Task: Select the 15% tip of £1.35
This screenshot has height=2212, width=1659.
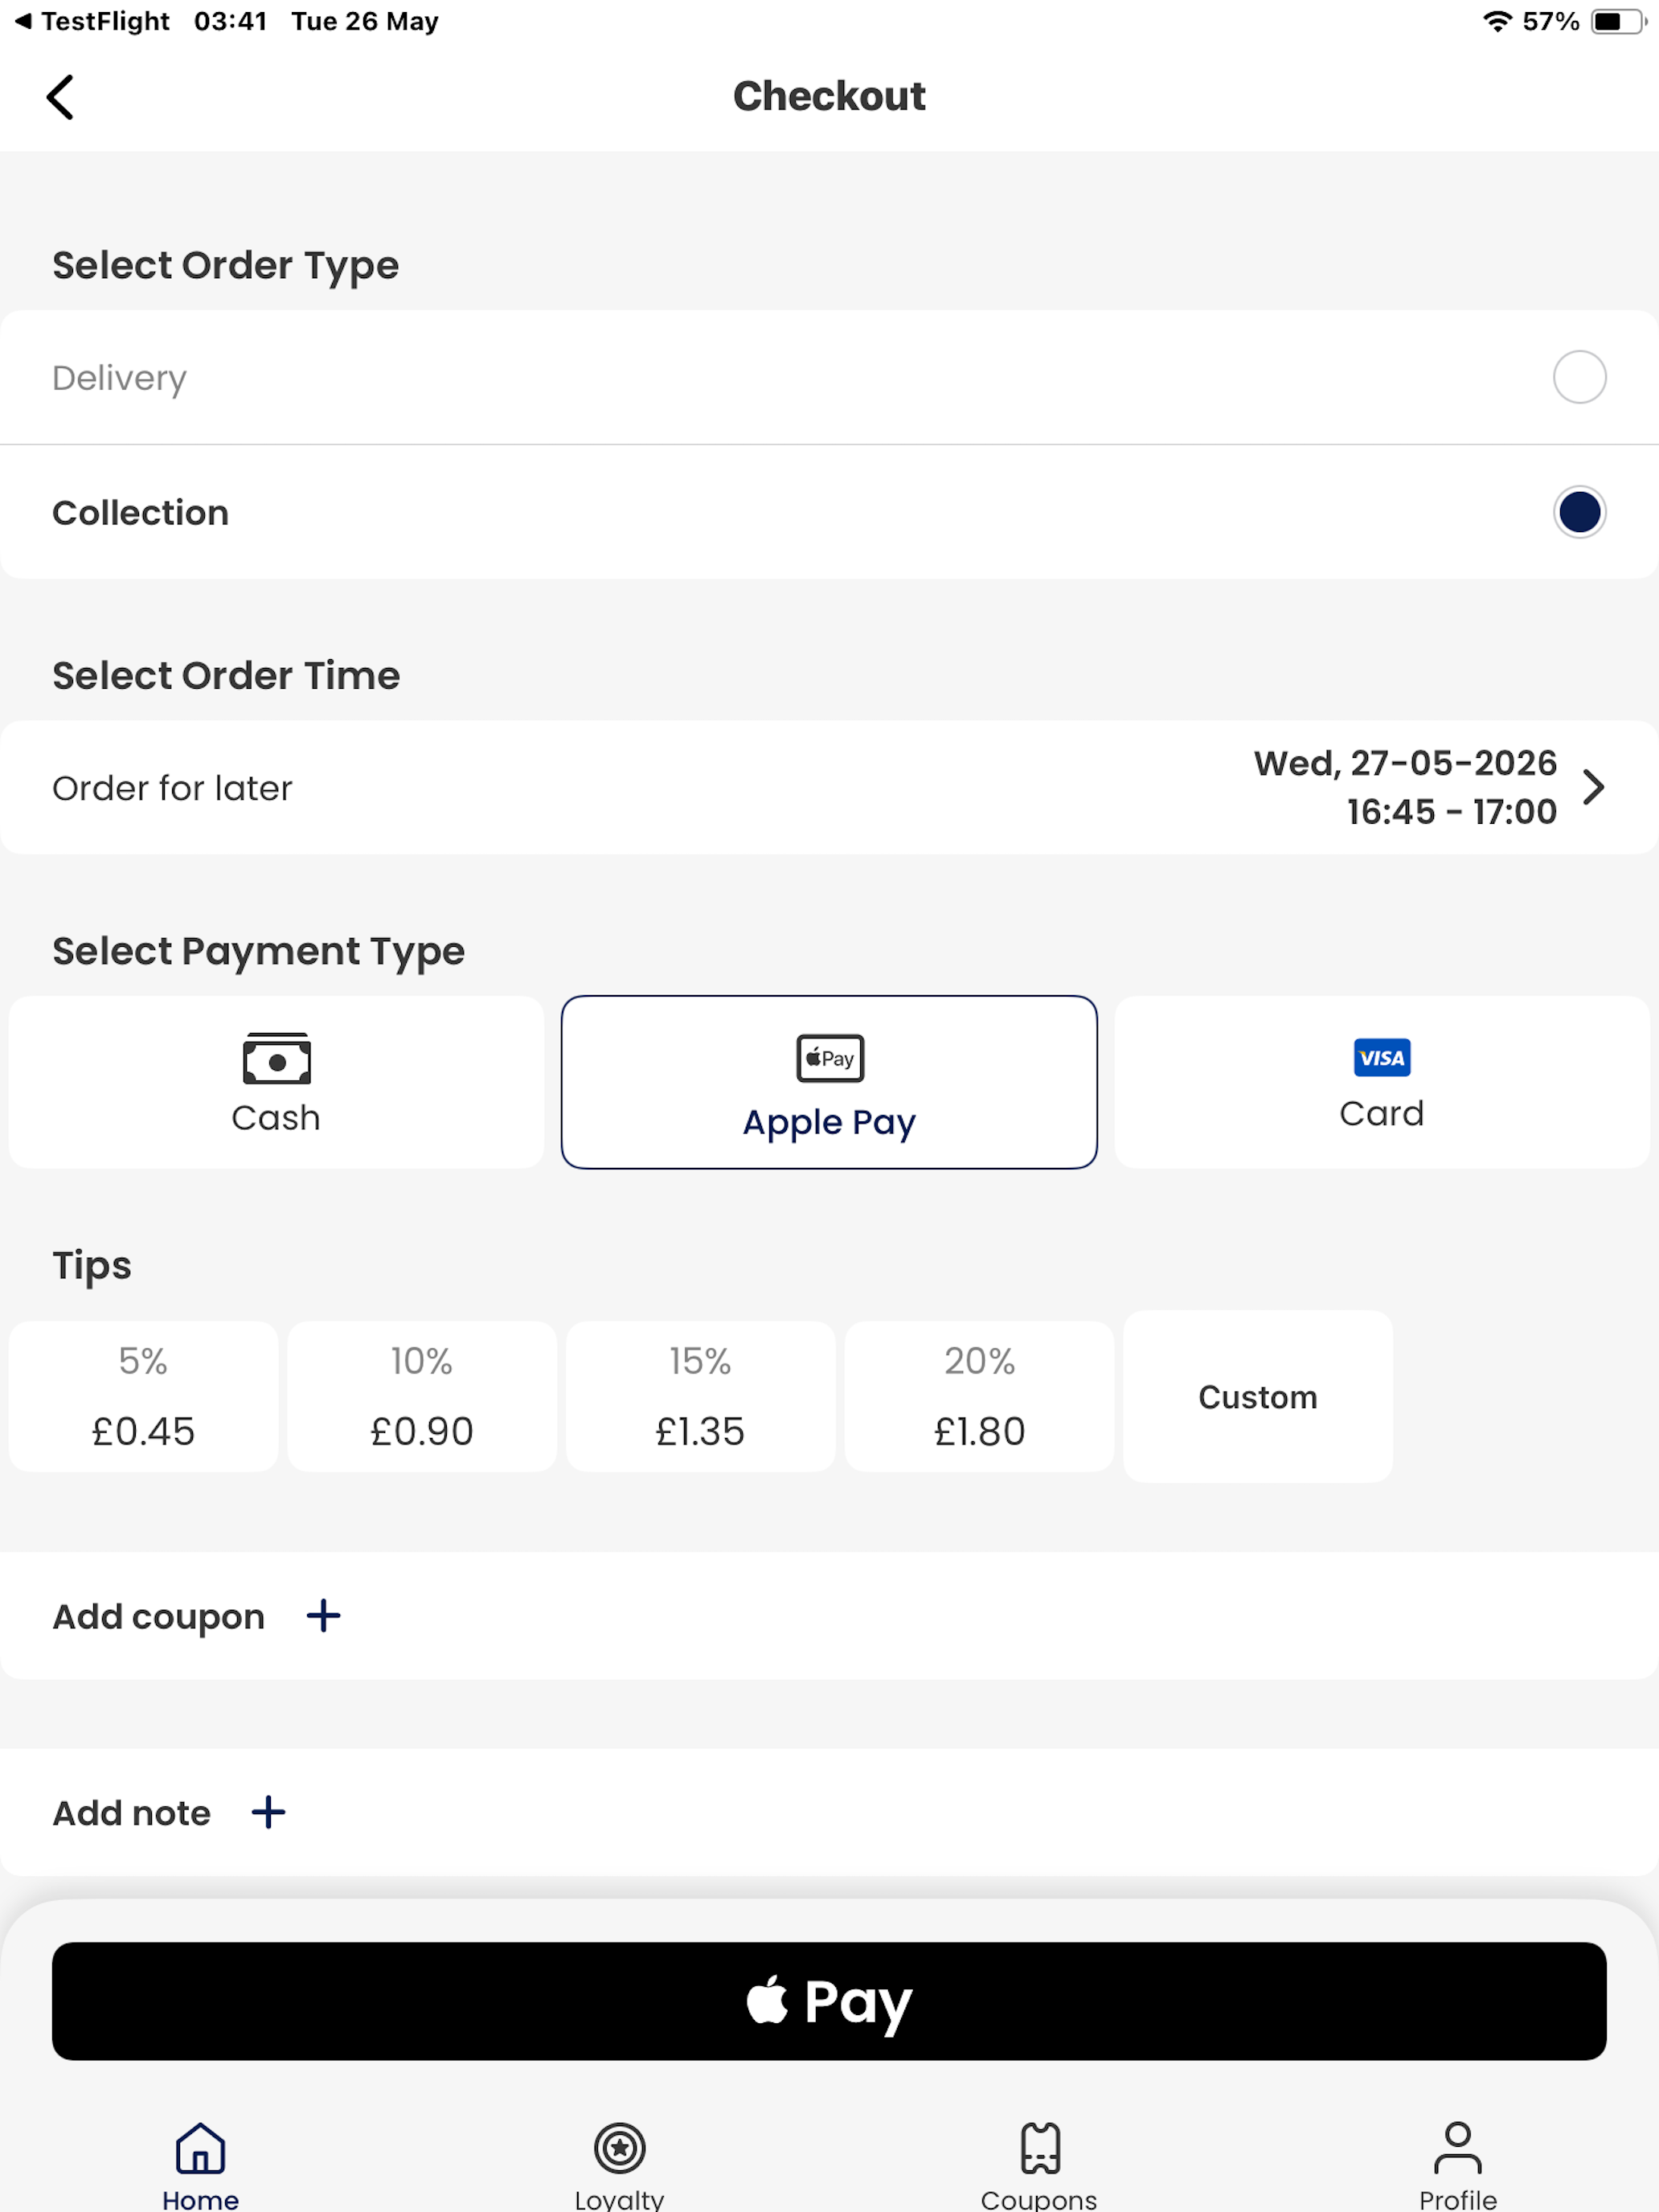Action: pos(700,1396)
